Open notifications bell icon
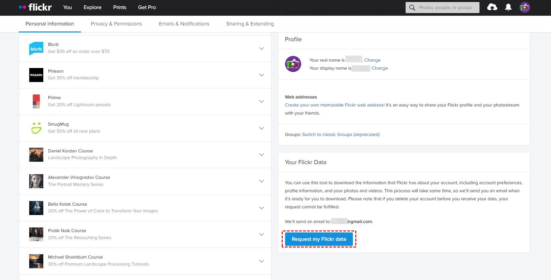Screen dimensions: 551x280 508,7
